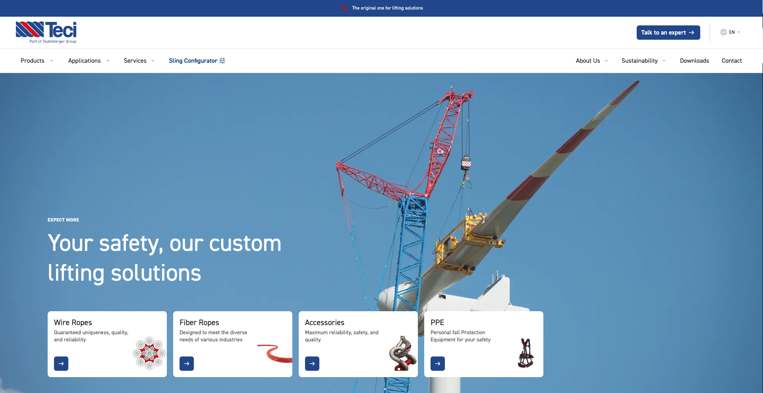This screenshot has width=763, height=393.
Task: Expand the Applications menu chevron
Action: [108, 61]
